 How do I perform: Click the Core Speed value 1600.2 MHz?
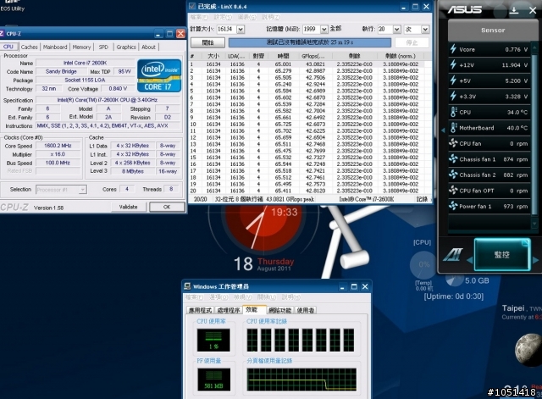point(58,146)
